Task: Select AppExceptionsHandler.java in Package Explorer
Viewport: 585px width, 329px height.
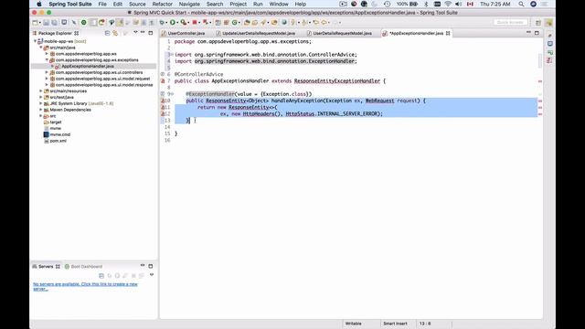Action: [x=88, y=66]
